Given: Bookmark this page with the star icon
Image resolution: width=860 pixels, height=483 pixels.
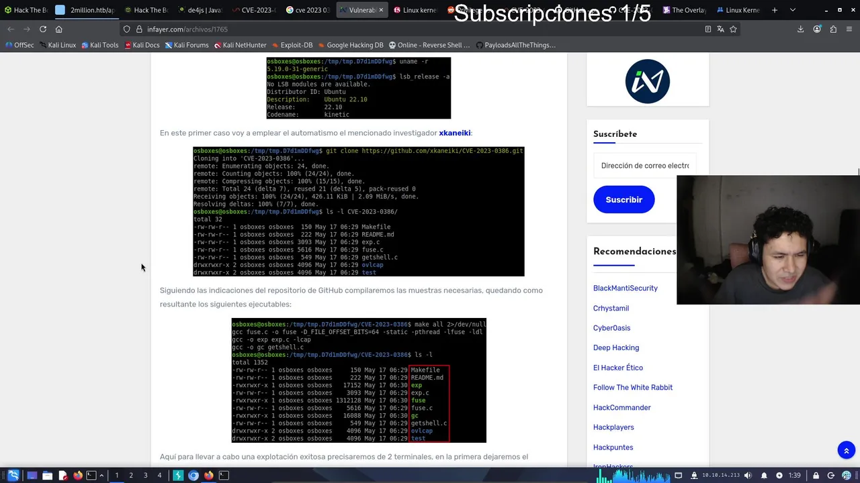Looking at the screenshot, I should 733,30.
